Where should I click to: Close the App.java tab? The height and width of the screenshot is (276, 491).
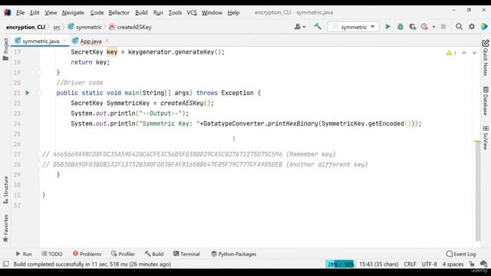coord(107,41)
